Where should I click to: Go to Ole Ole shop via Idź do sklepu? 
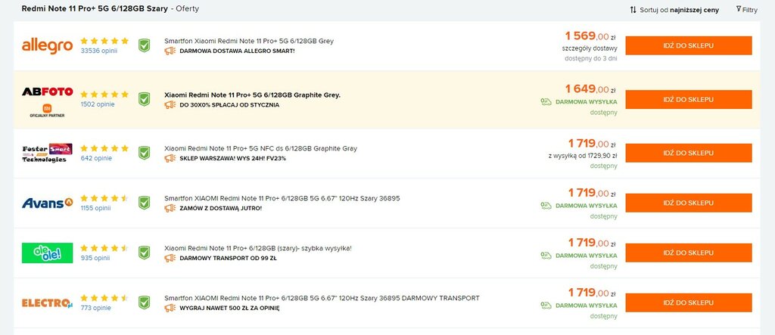pyautogui.click(x=689, y=253)
